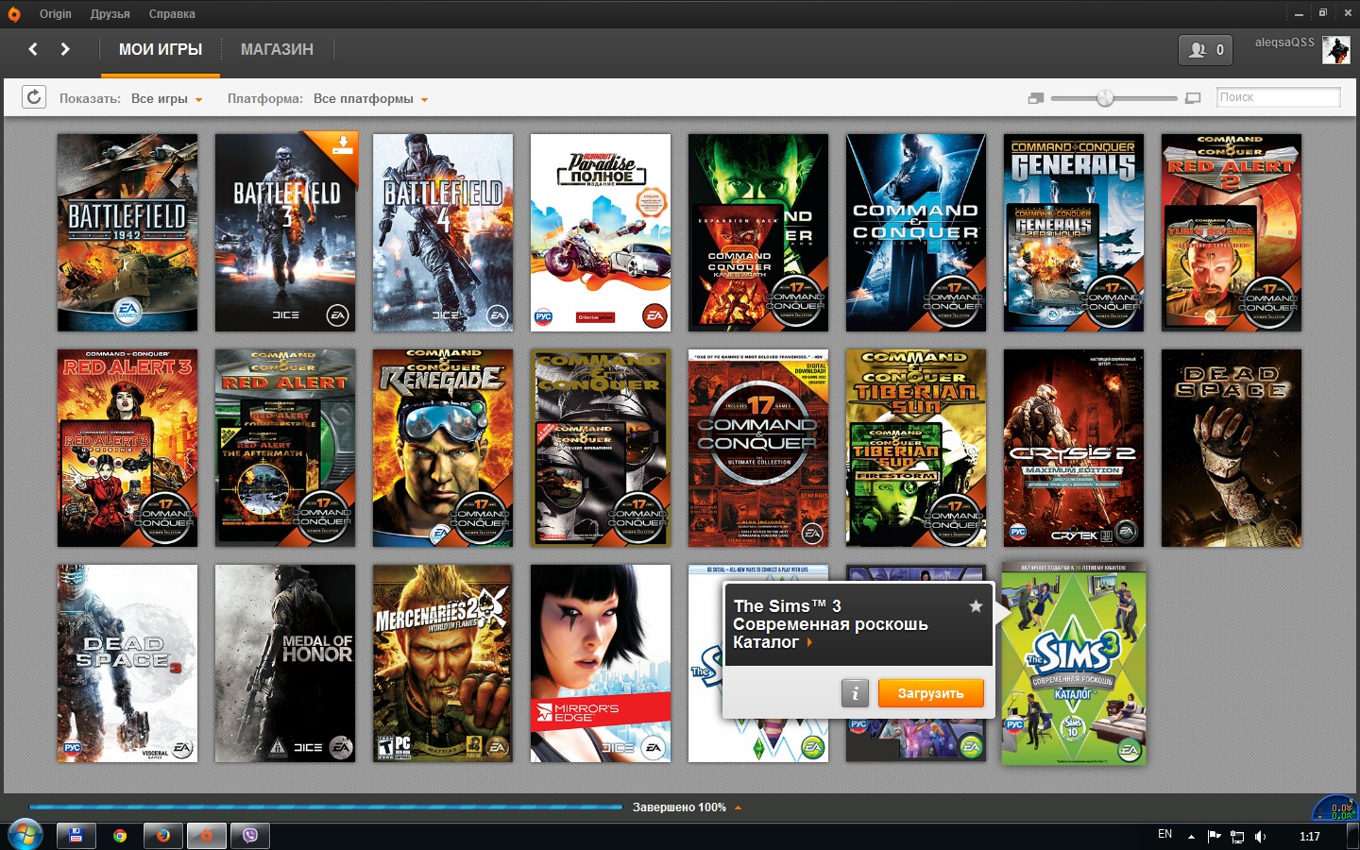
Task: Click the back navigation arrow
Action: [x=33, y=49]
